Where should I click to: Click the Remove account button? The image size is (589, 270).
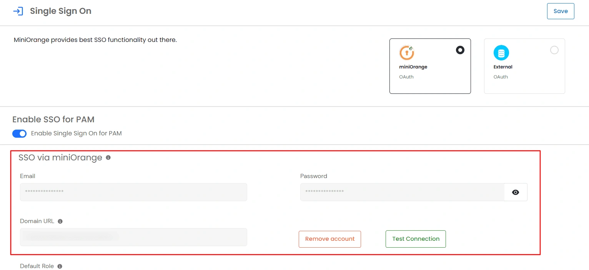pos(330,239)
